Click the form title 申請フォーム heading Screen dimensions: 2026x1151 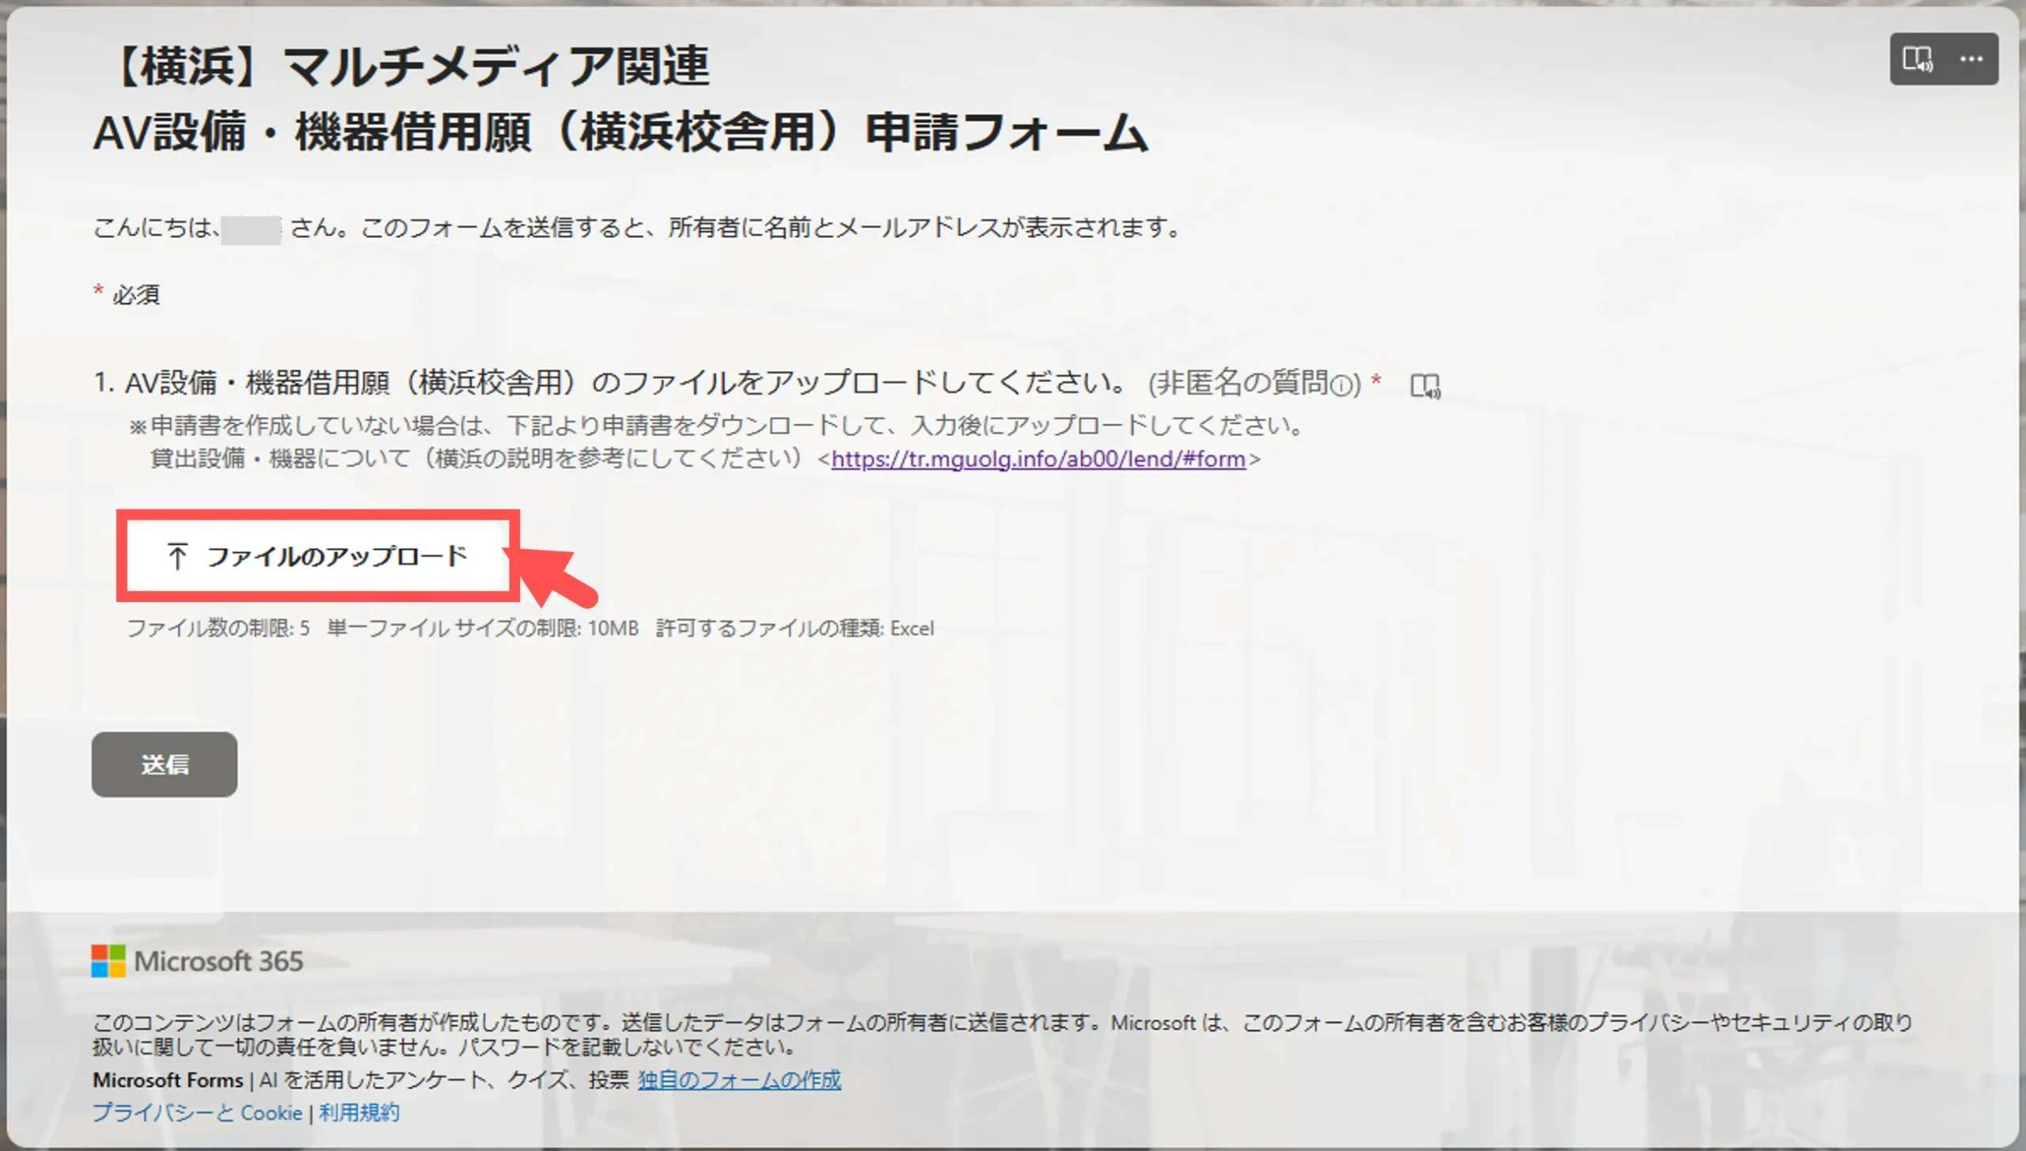619,132
